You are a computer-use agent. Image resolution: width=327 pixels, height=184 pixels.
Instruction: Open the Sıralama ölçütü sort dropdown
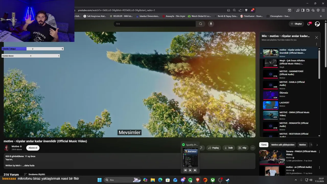(x=34, y=174)
